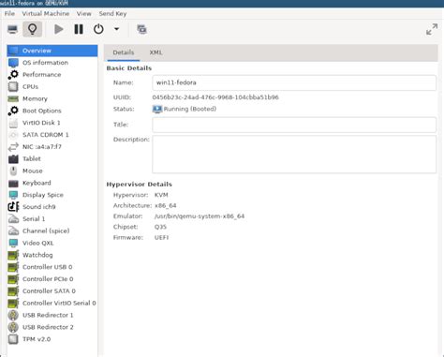444x357 pixels.
Task: Select Video QXL monitor icon
Action: tap(13, 243)
